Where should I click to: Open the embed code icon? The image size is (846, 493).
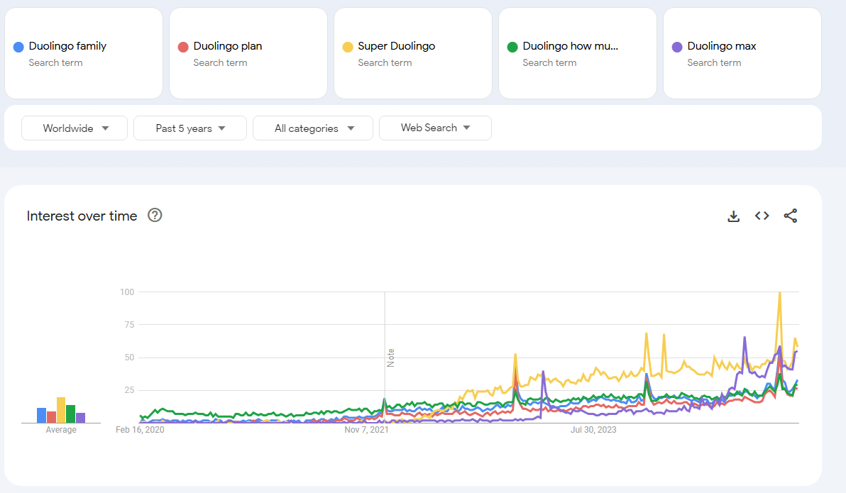coord(762,216)
